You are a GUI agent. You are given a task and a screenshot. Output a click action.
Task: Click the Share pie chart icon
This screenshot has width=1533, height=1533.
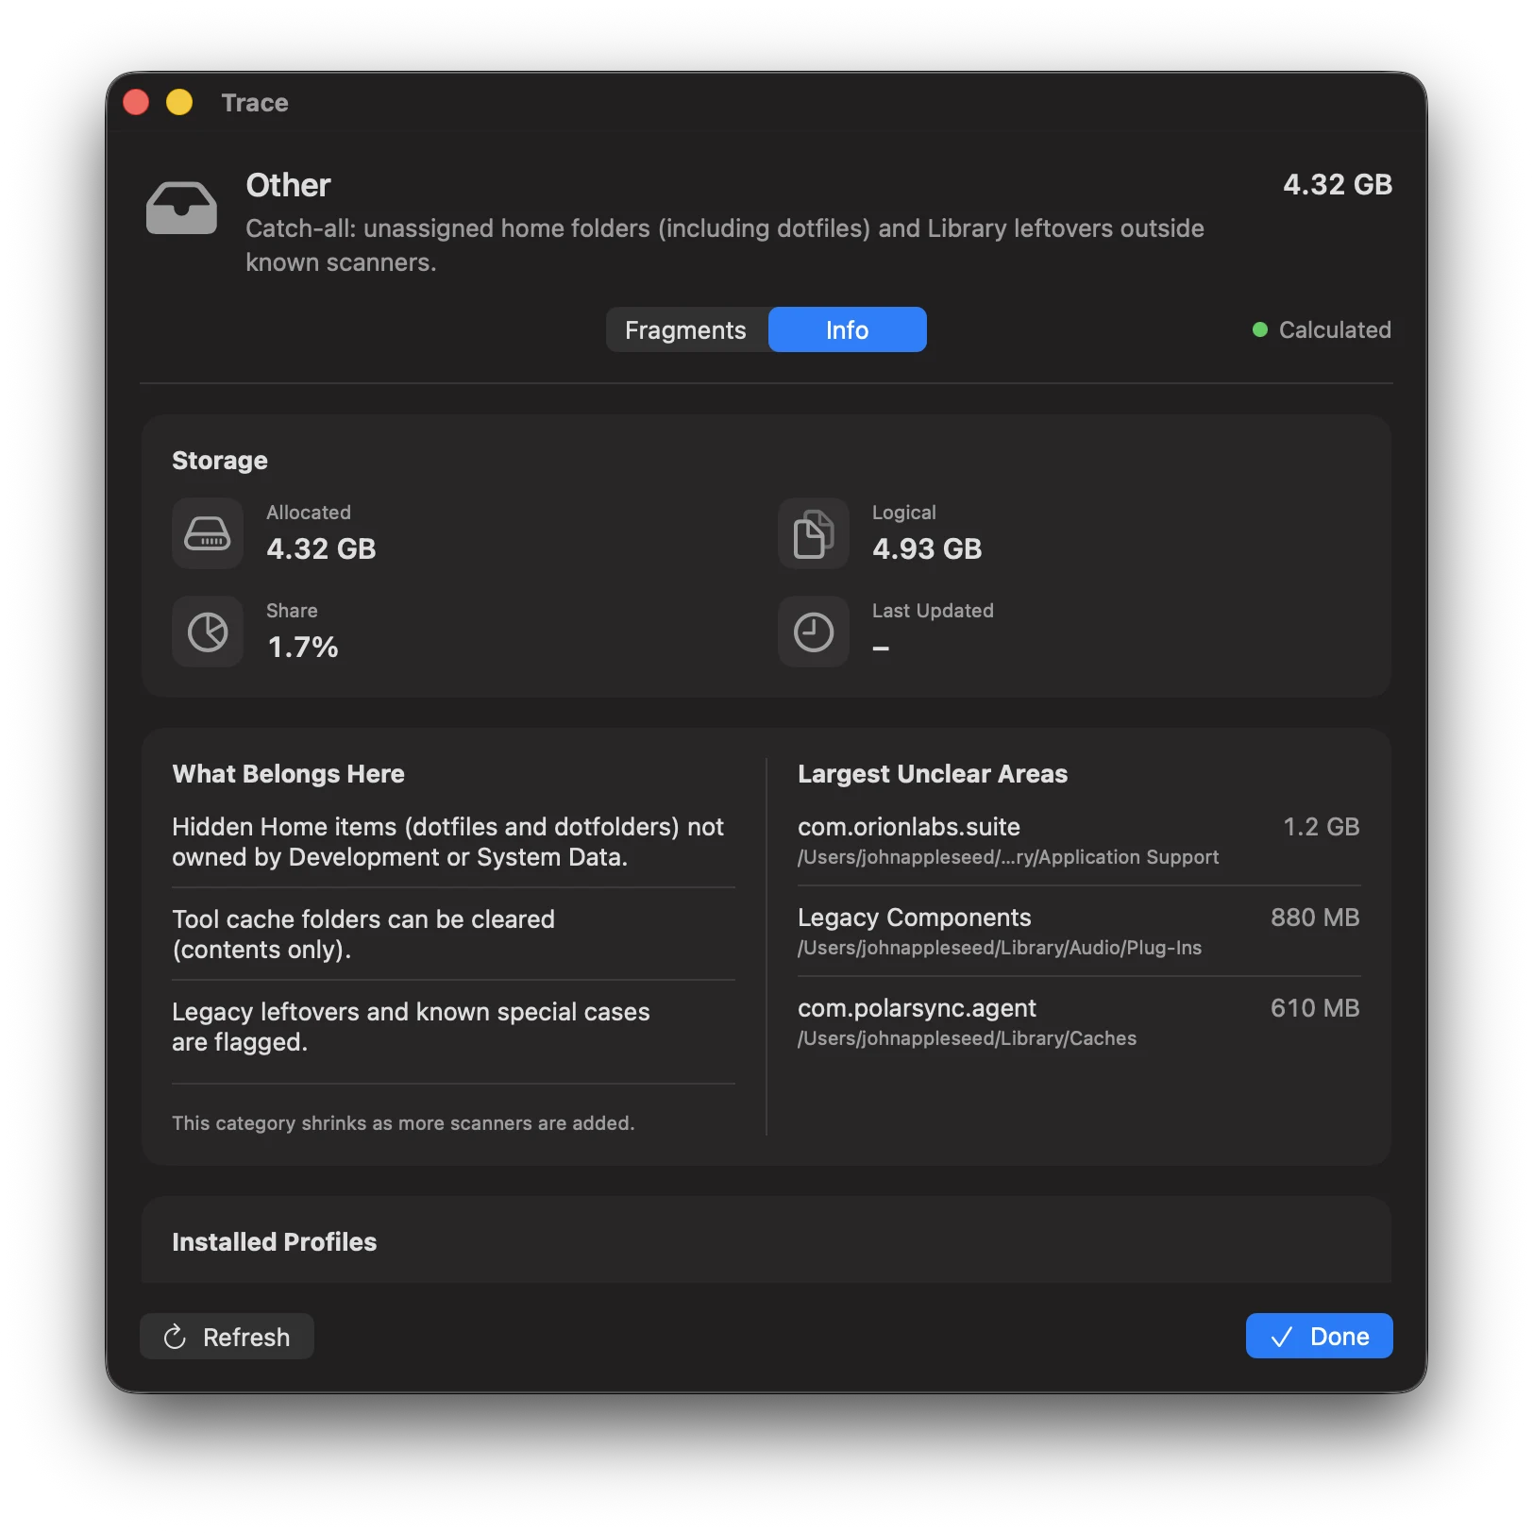point(208,632)
